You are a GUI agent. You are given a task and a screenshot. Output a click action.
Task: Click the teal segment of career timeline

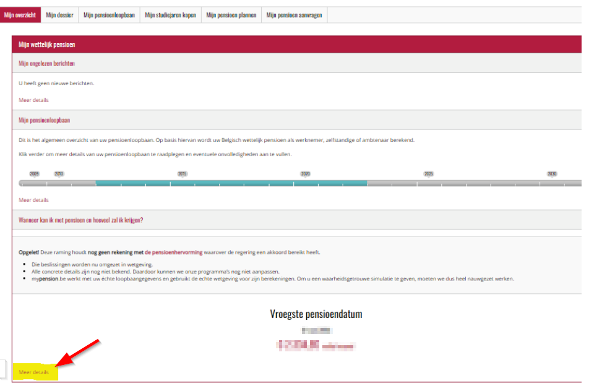click(231, 183)
